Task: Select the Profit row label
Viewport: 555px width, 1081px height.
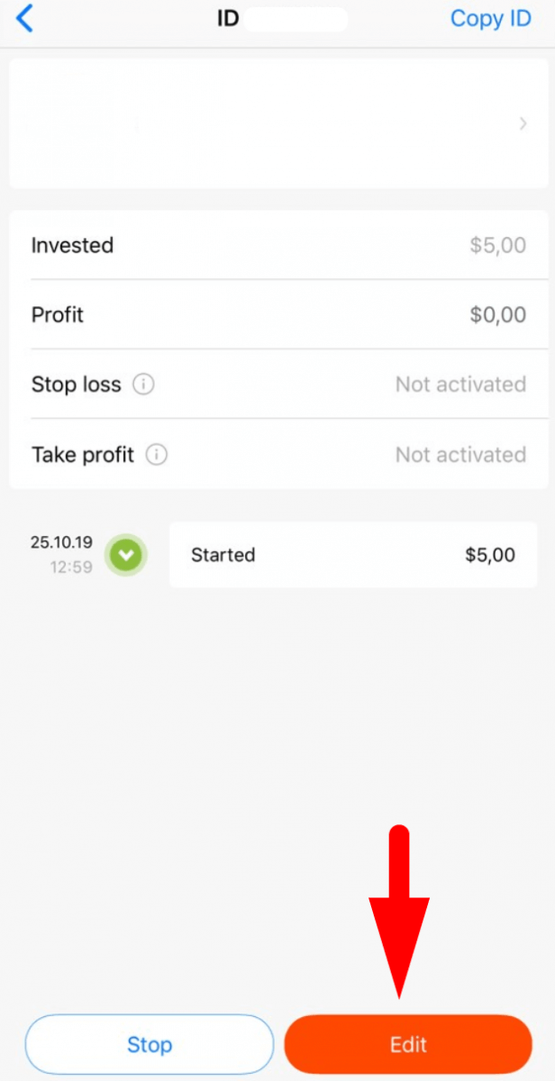Action: (x=57, y=314)
